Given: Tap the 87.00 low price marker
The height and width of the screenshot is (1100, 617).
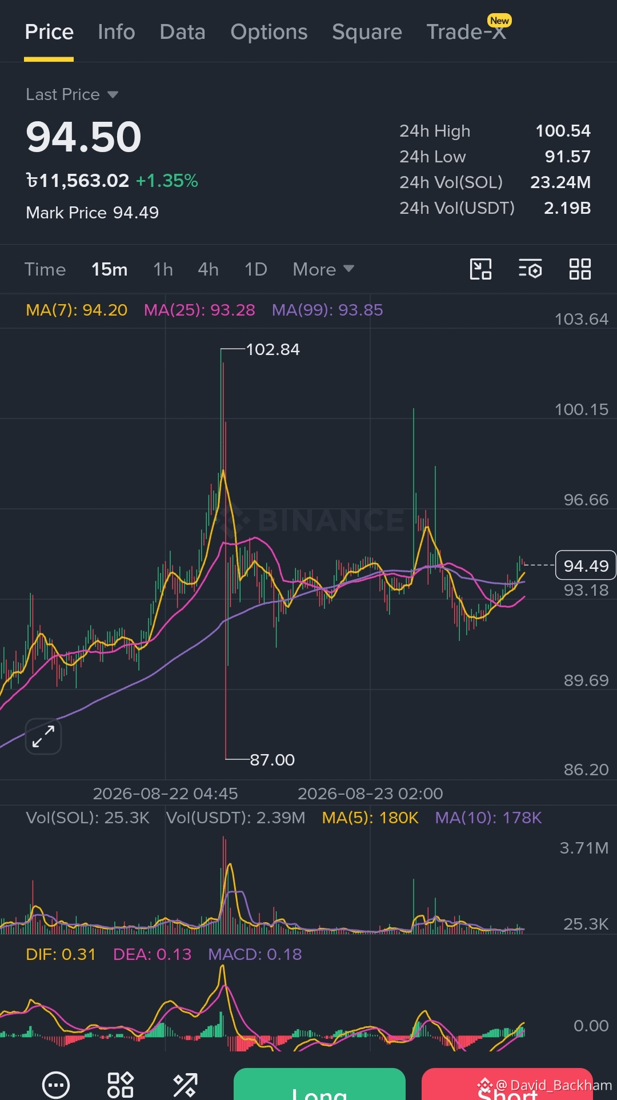Looking at the screenshot, I should (272, 760).
